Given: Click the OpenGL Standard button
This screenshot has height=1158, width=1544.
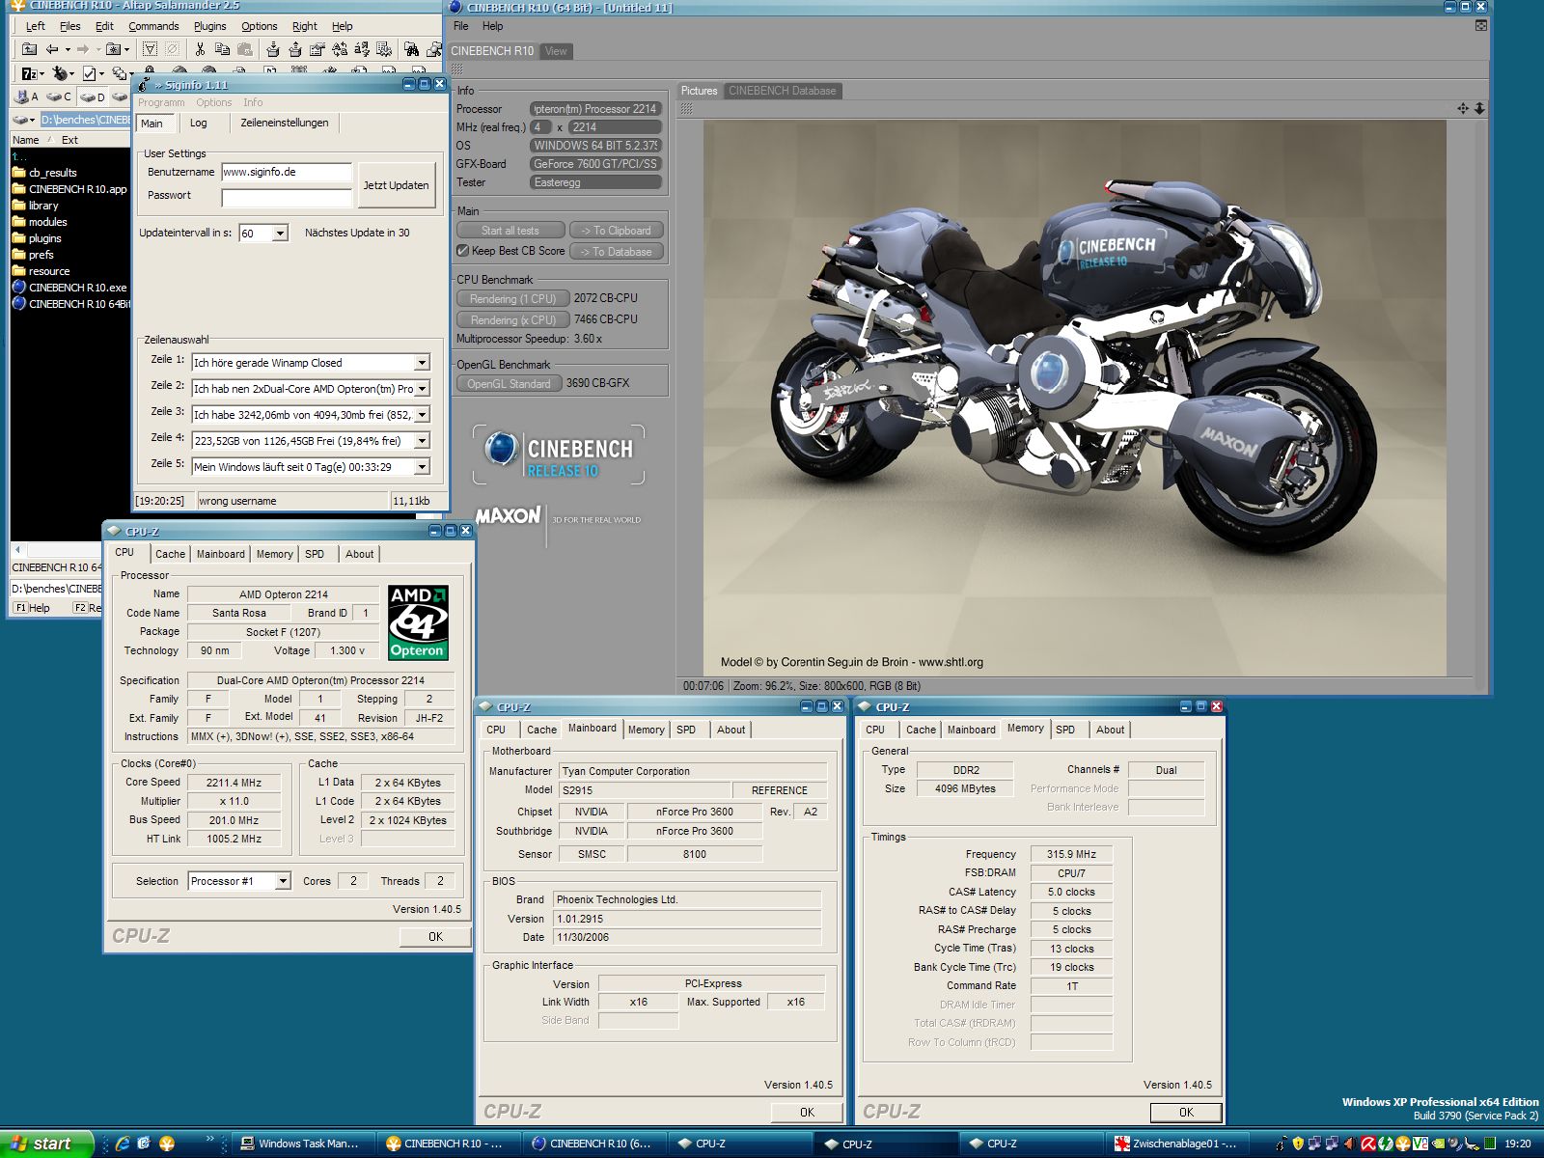Looking at the screenshot, I should pos(509,384).
